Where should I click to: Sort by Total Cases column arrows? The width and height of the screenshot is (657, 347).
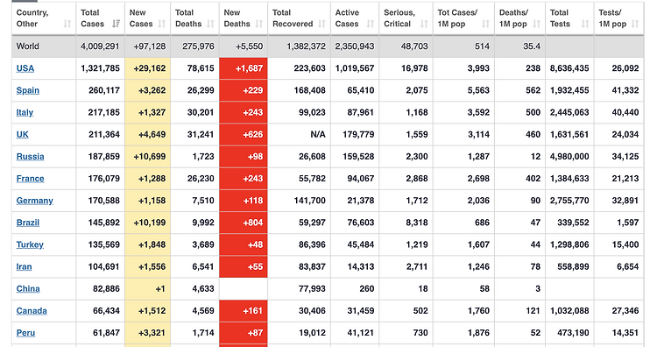[116, 24]
